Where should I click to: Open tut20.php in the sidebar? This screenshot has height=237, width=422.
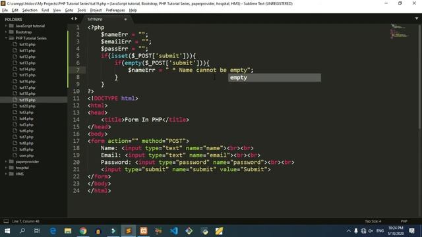(27, 106)
